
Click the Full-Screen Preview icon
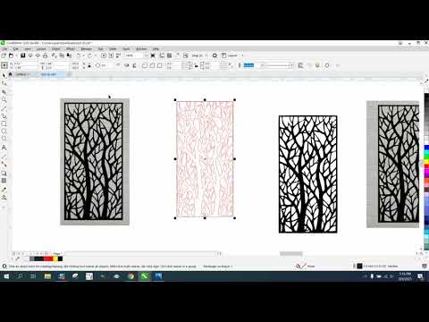click(x=153, y=55)
